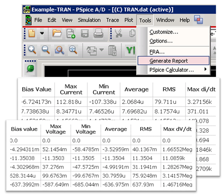Viewport: 224px width, 196px height.
Task: Click the cascade windows icon after Help
Action: pyautogui.click(x=198, y=20)
